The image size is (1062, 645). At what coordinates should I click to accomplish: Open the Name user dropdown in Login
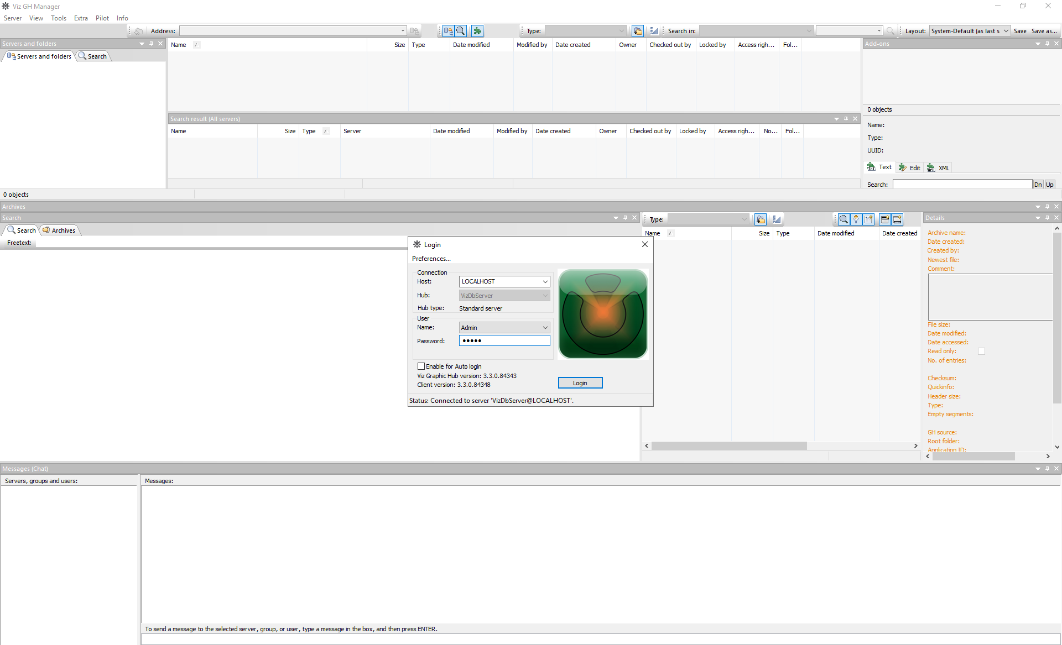545,327
